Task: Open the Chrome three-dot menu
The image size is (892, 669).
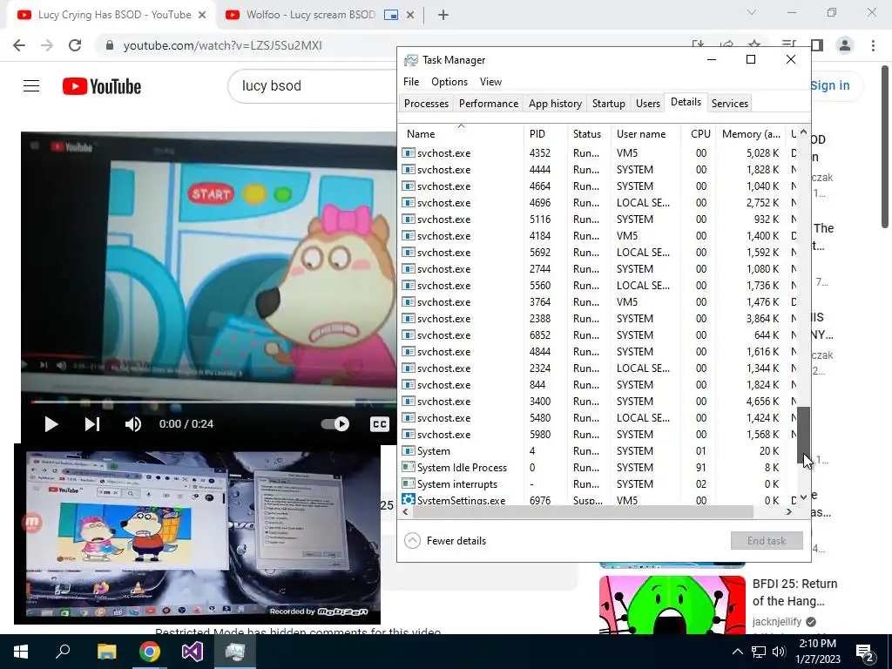Action: pos(873,45)
